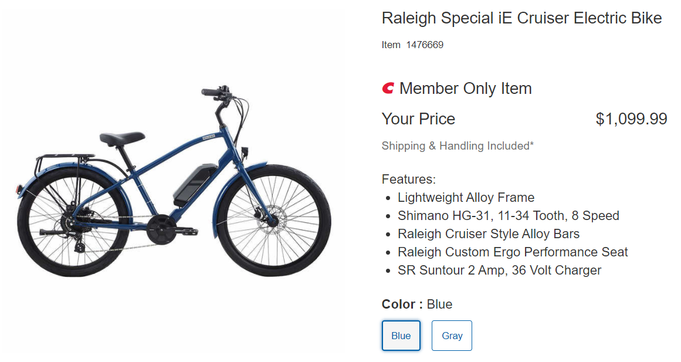
Task: Click the bike's front wheel in the photo
Action: point(275,220)
